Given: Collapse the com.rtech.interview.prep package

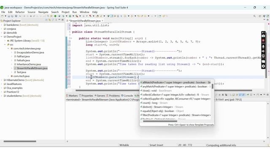Looking at the screenshot, I should click(8, 49).
